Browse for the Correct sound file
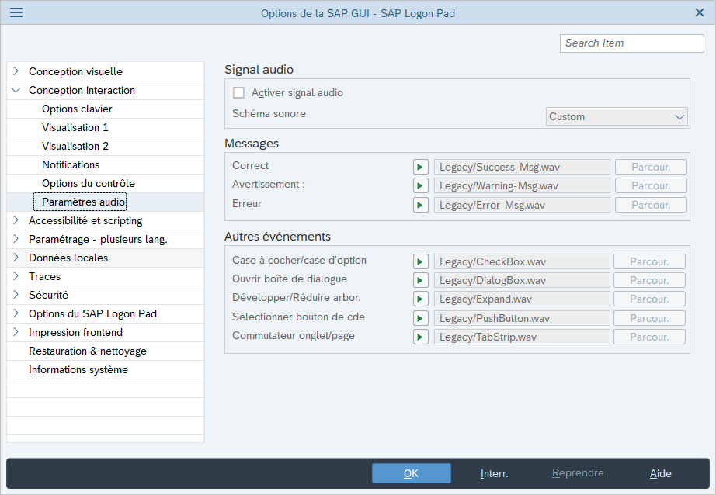 [652, 167]
